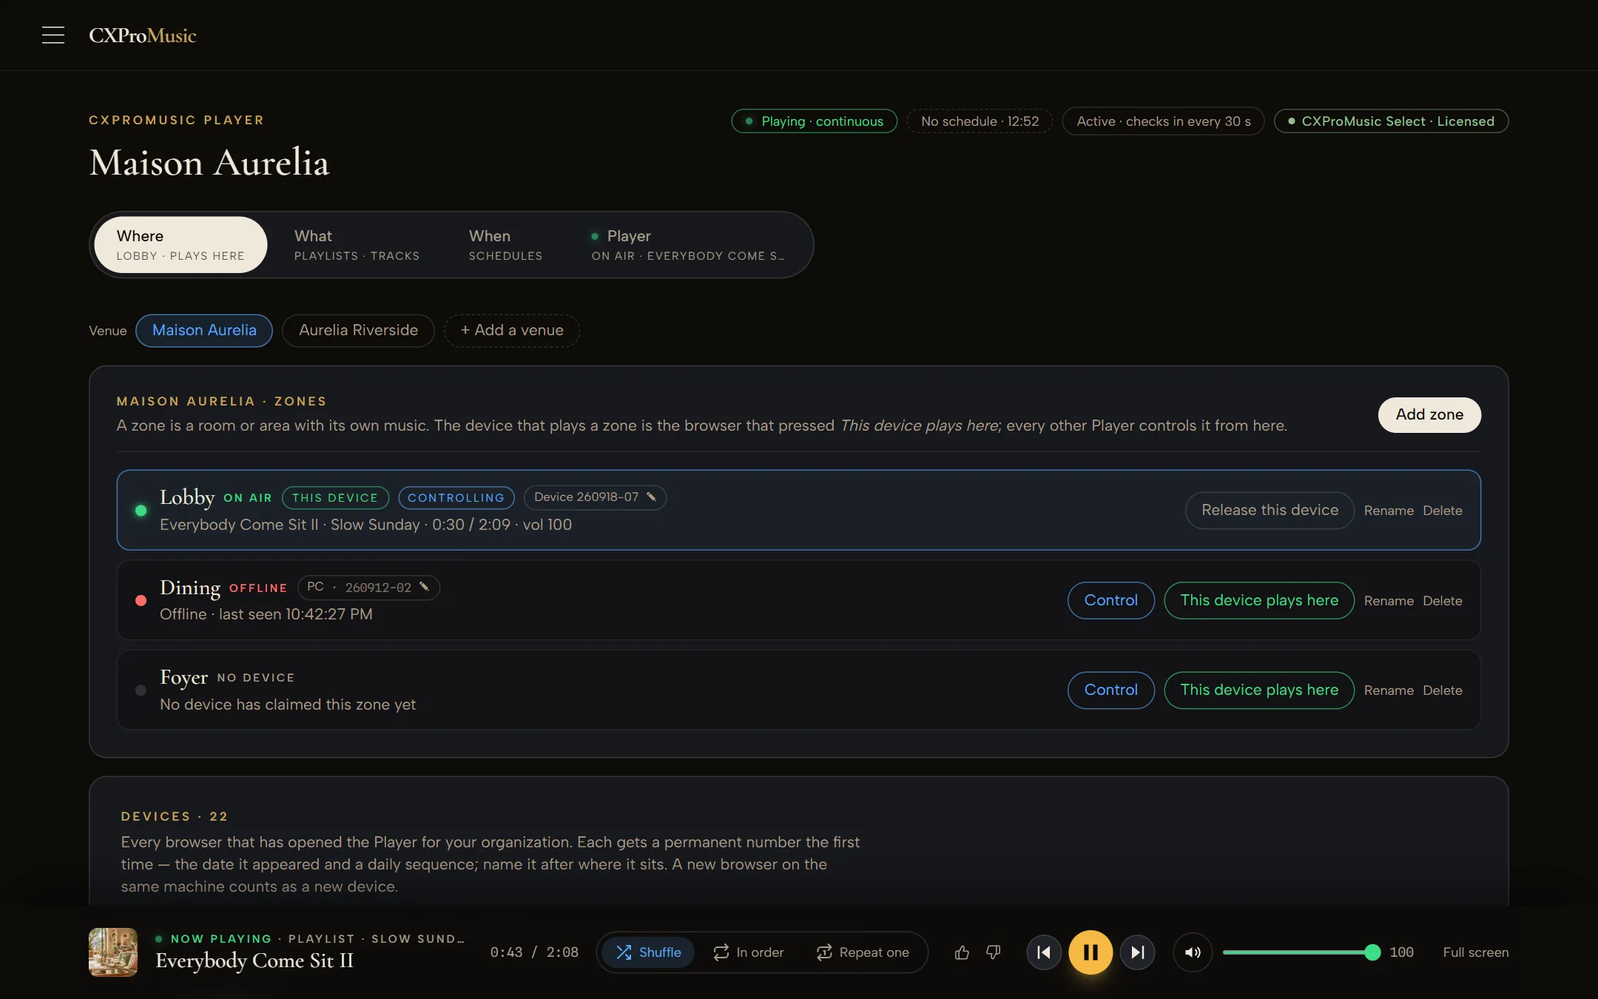Viewport: 1598px width, 999px height.
Task: Pause the current track
Action: [1090, 952]
